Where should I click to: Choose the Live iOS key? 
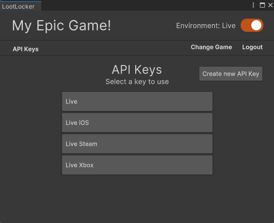point(137,123)
